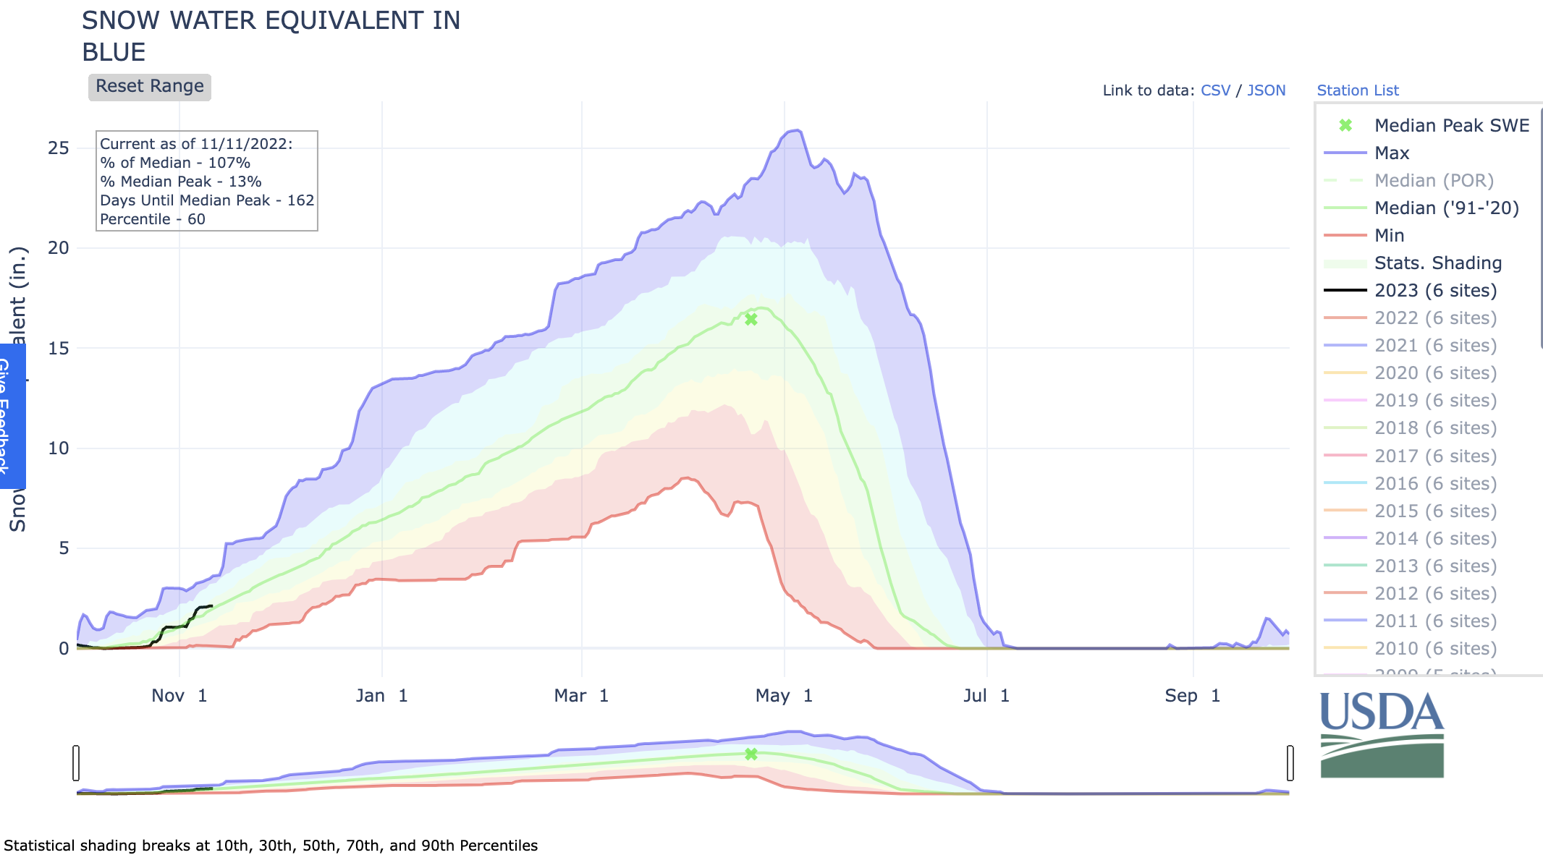Open the Station List link

tap(1357, 90)
